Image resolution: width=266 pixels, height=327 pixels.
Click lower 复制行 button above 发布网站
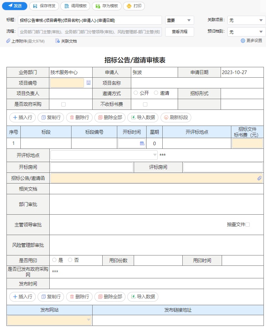click(51, 297)
